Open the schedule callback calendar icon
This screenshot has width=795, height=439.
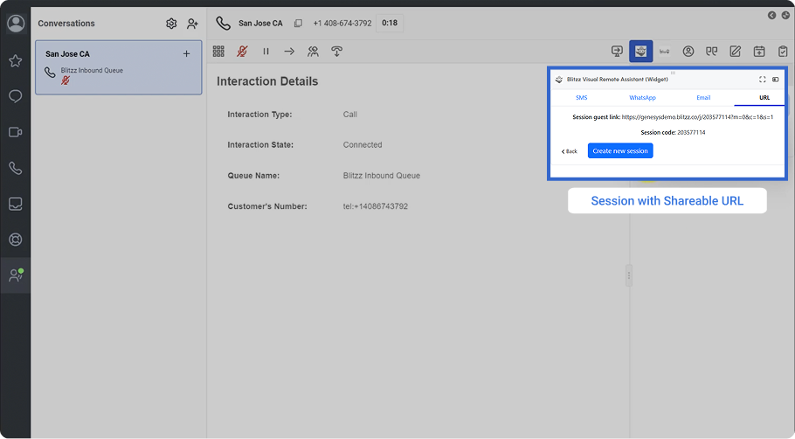(x=759, y=52)
